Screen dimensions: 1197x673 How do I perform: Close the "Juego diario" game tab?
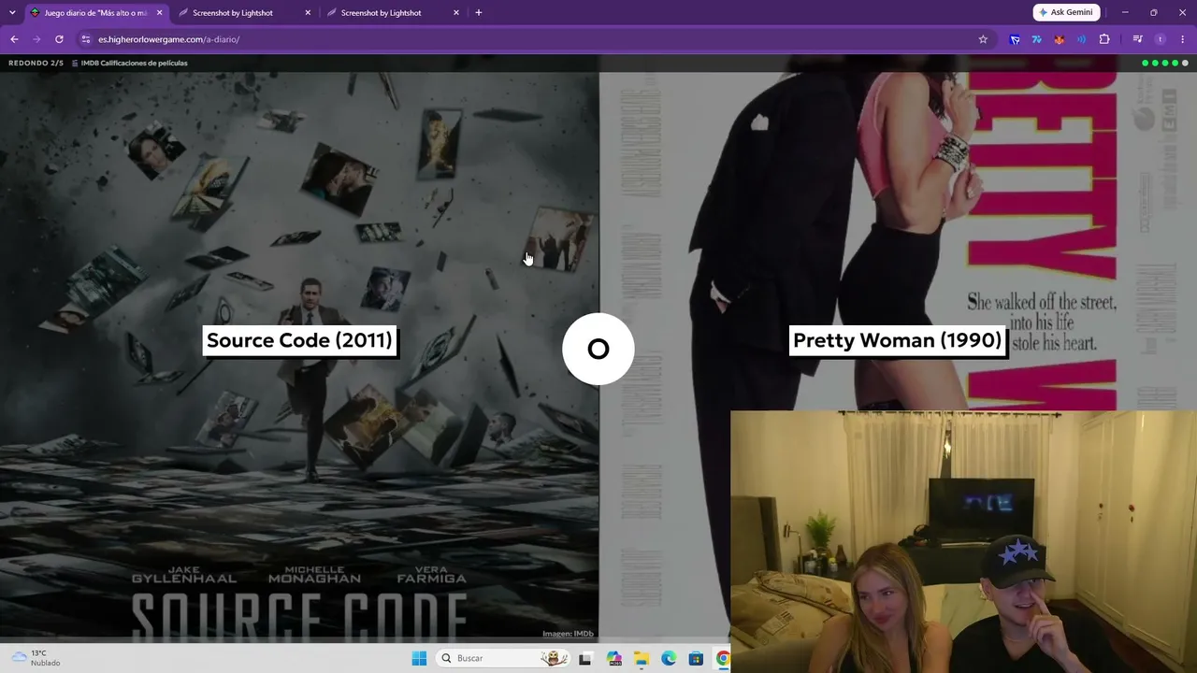click(x=159, y=12)
